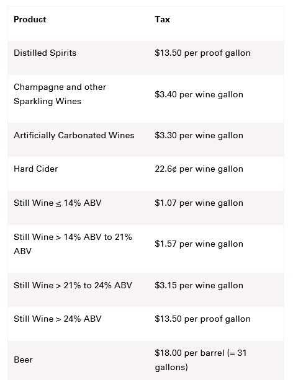The width and height of the screenshot is (293, 380).
Task: Click the Still Wine ≤ 14% ABV label
Action: click(x=57, y=203)
